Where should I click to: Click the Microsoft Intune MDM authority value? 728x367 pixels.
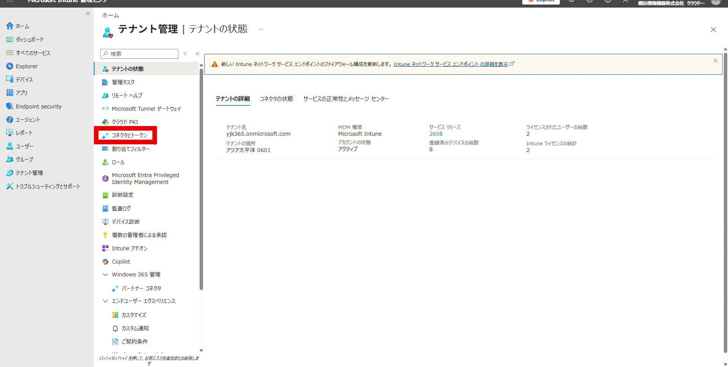[360, 134]
